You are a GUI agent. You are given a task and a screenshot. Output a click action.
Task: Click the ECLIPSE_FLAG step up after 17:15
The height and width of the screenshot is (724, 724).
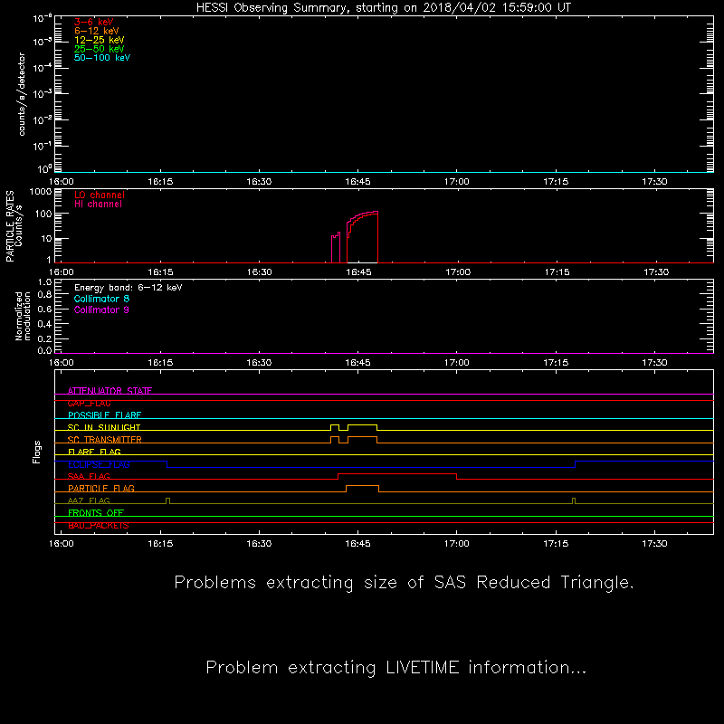[x=576, y=464]
